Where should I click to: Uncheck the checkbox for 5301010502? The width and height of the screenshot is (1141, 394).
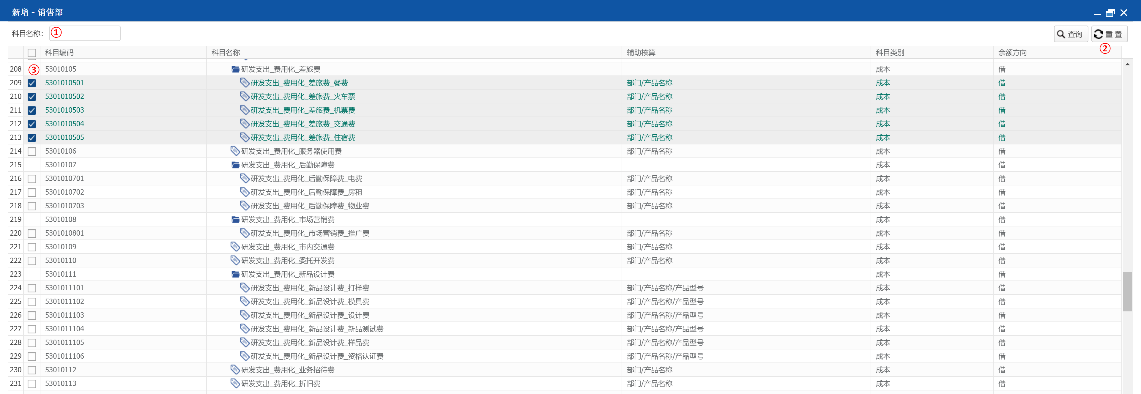coord(32,97)
